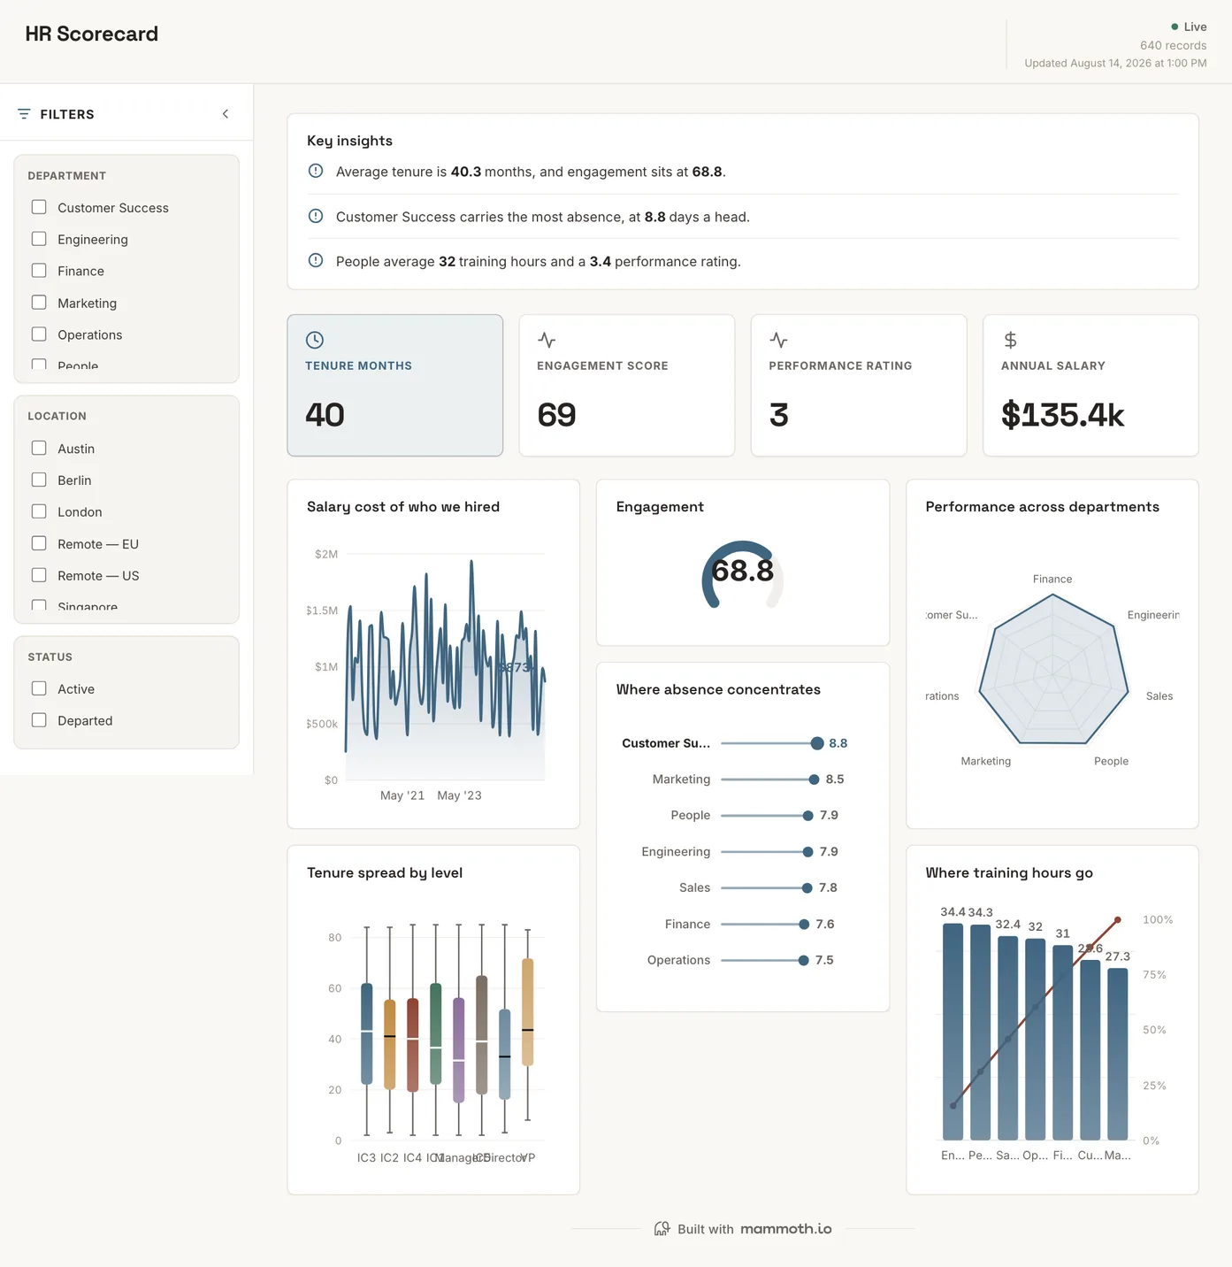
Task: Click the STATUS filter group heading
Action: point(50,657)
